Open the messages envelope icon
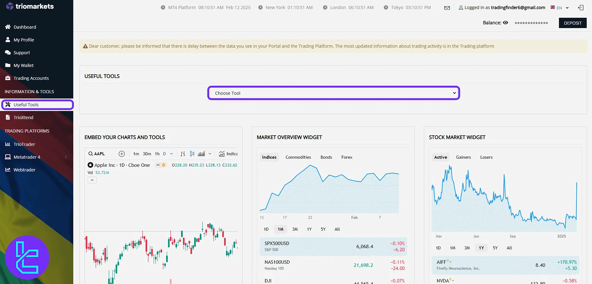 (x=447, y=8)
